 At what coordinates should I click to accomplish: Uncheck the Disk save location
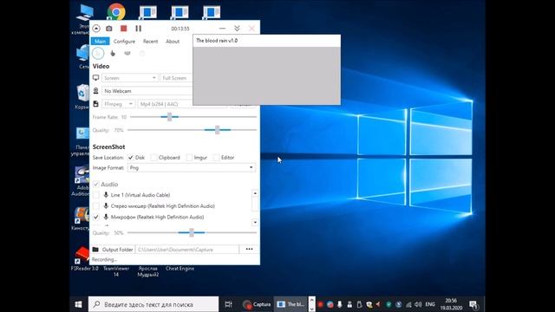click(131, 158)
